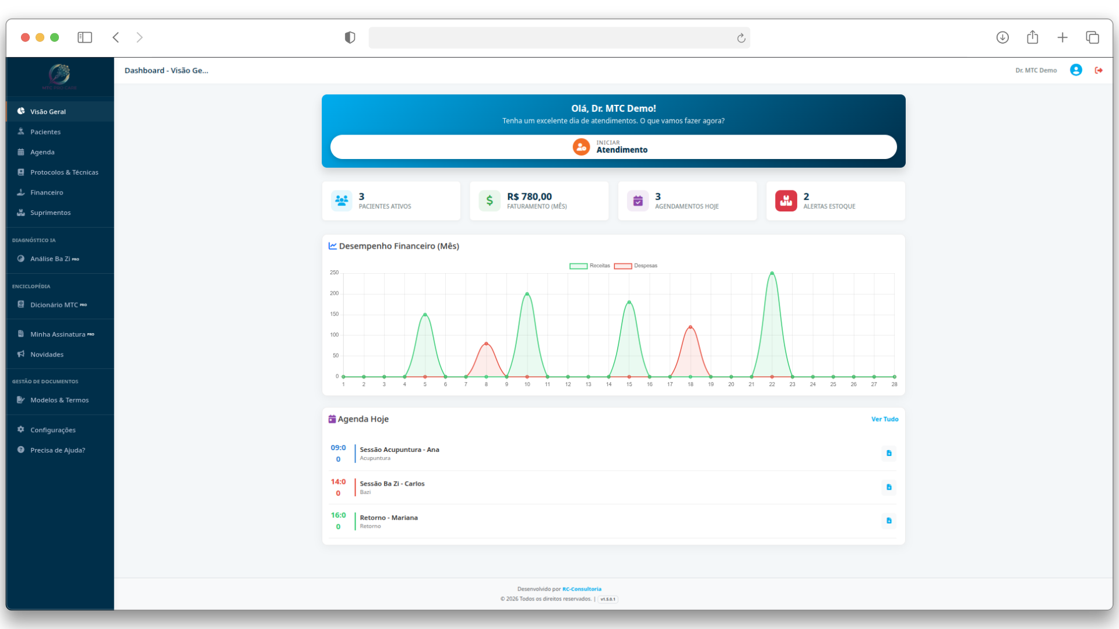Toggle the Receitas legend in chart
Viewport: 1119px width, 629px height.
tap(590, 266)
